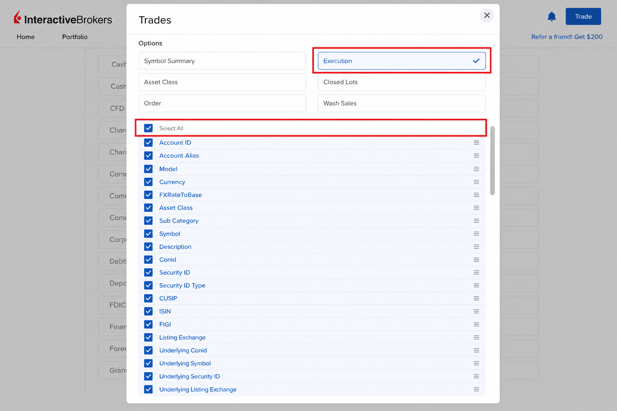
Task: Select the Execution option
Action: point(402,61)
